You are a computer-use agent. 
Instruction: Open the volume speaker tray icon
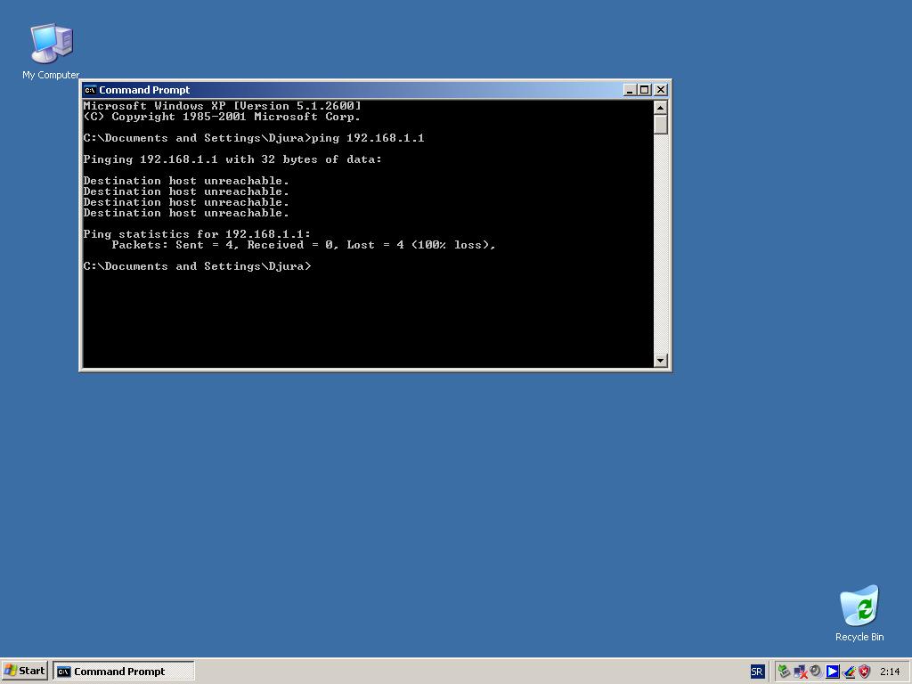click(x=816, y=672)
